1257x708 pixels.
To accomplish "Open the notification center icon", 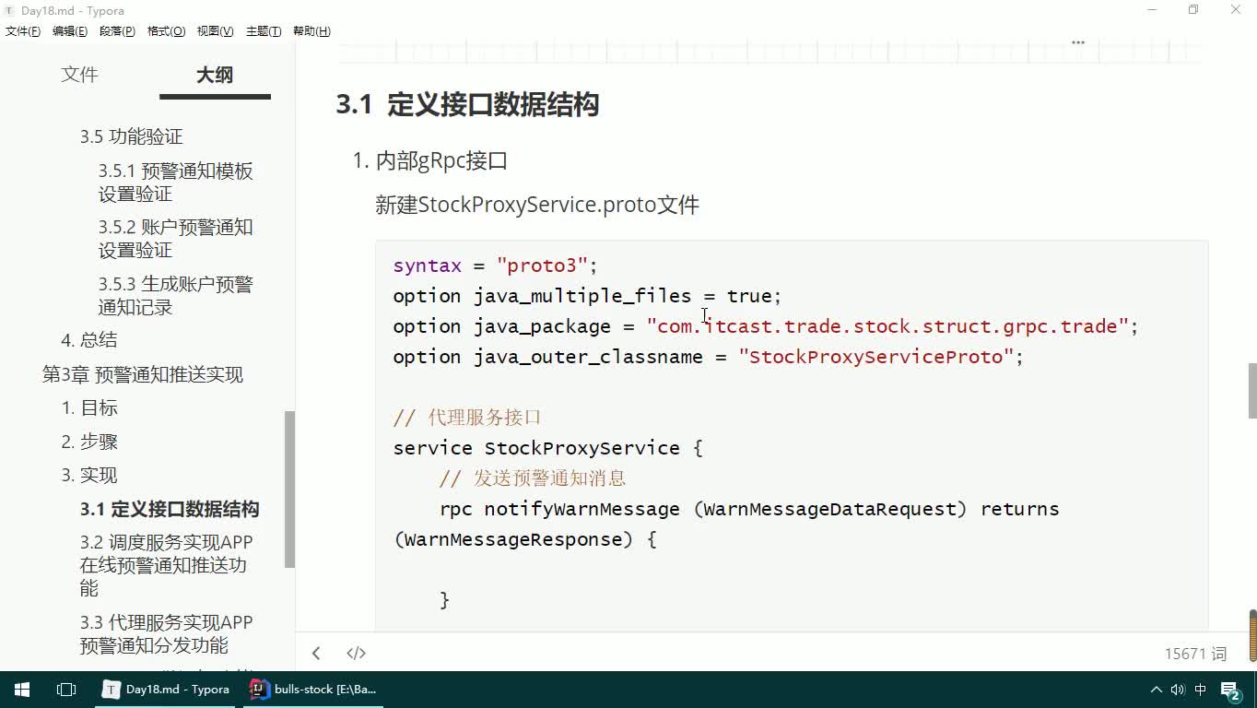I will 1232,690.
